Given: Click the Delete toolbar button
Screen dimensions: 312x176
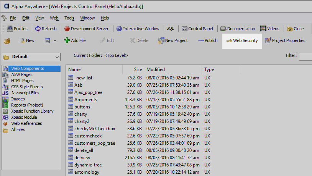Looking at the screenshot, I should (139, 40).
